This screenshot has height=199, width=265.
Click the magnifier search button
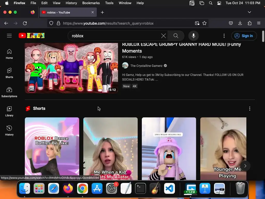[x=176, y=36]
